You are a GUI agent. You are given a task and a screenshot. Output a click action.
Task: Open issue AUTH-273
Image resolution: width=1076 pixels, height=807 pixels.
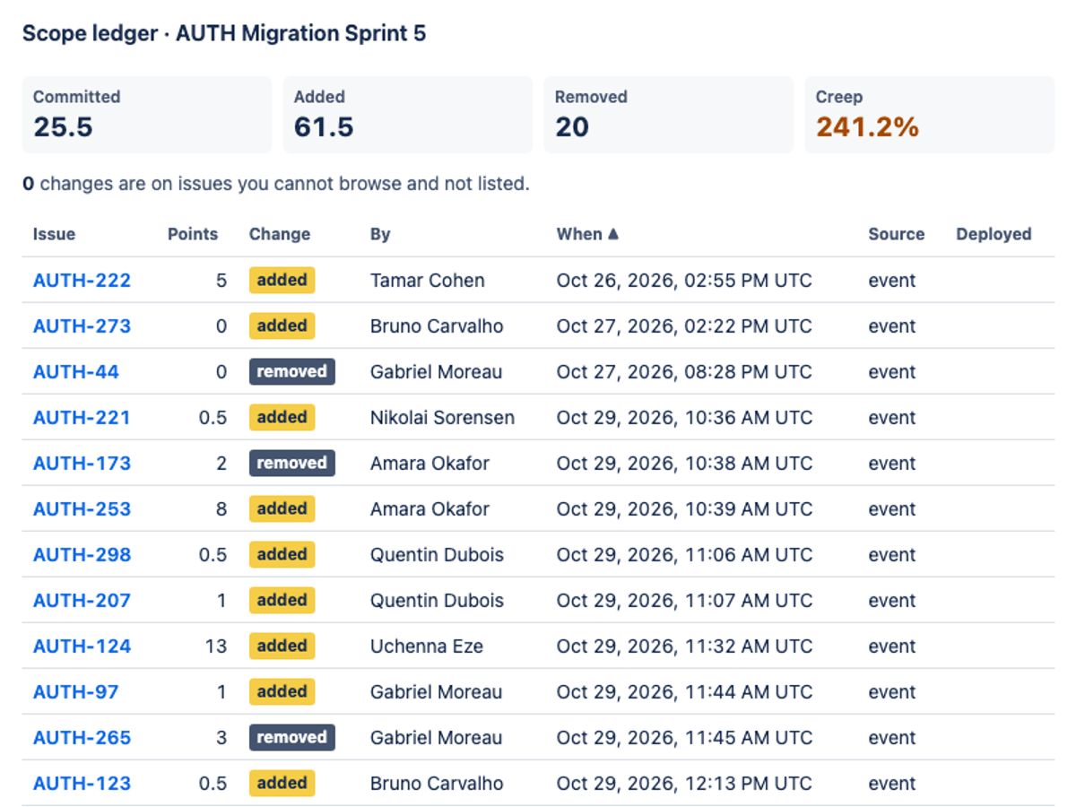82,326
